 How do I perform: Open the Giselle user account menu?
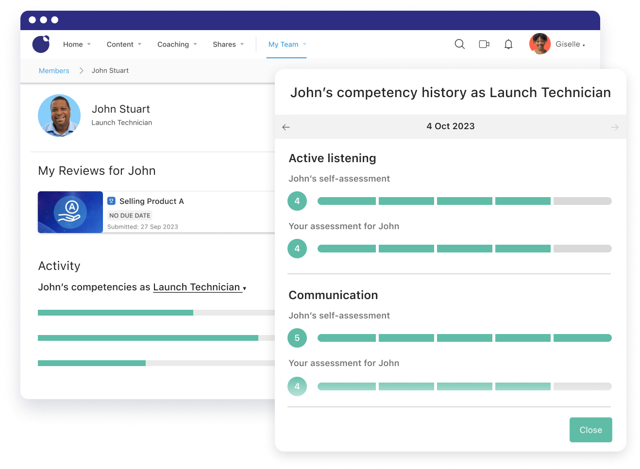(570, 44)
